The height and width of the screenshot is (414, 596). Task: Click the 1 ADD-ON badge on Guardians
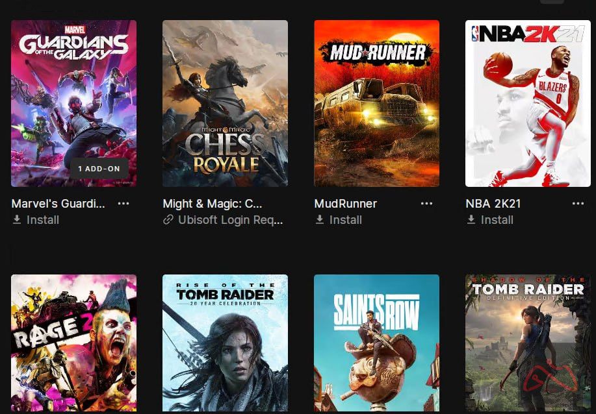(x=99, y=169)
